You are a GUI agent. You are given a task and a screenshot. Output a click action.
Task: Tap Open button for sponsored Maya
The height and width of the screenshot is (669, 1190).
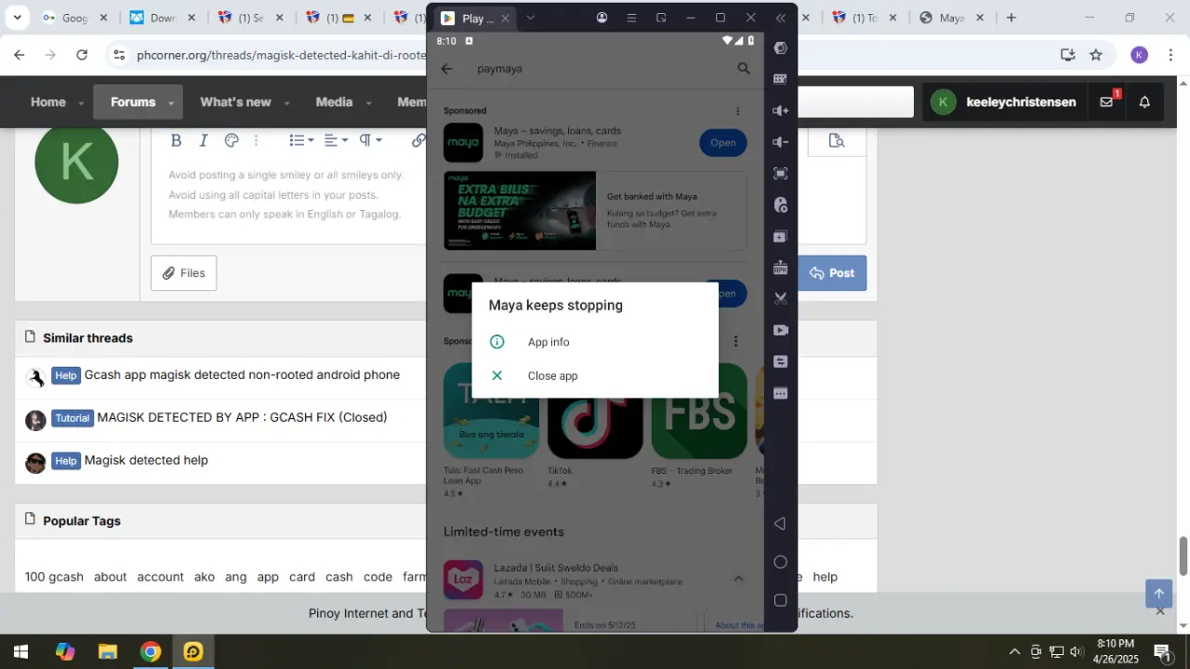722,142
